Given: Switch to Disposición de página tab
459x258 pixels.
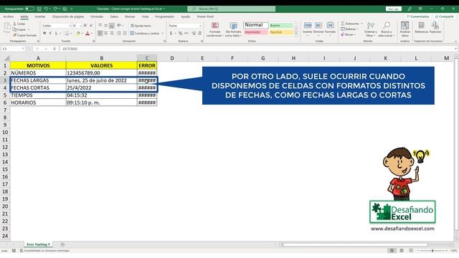Looking at the screenshot, I should [x=68, y=16].
